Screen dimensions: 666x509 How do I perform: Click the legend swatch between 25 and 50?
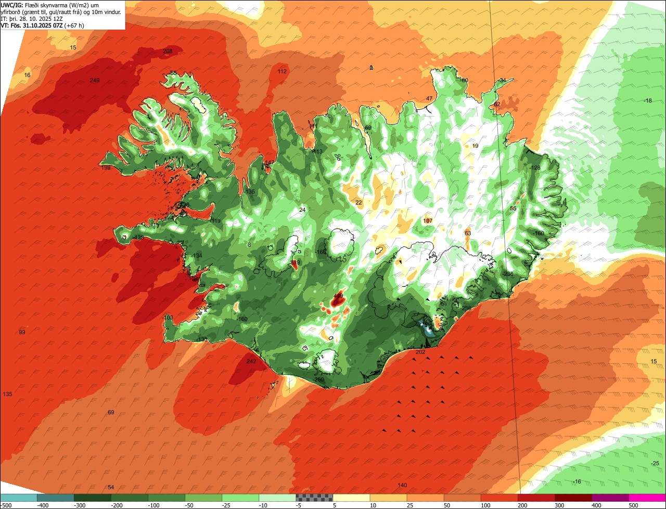point(425,498)
